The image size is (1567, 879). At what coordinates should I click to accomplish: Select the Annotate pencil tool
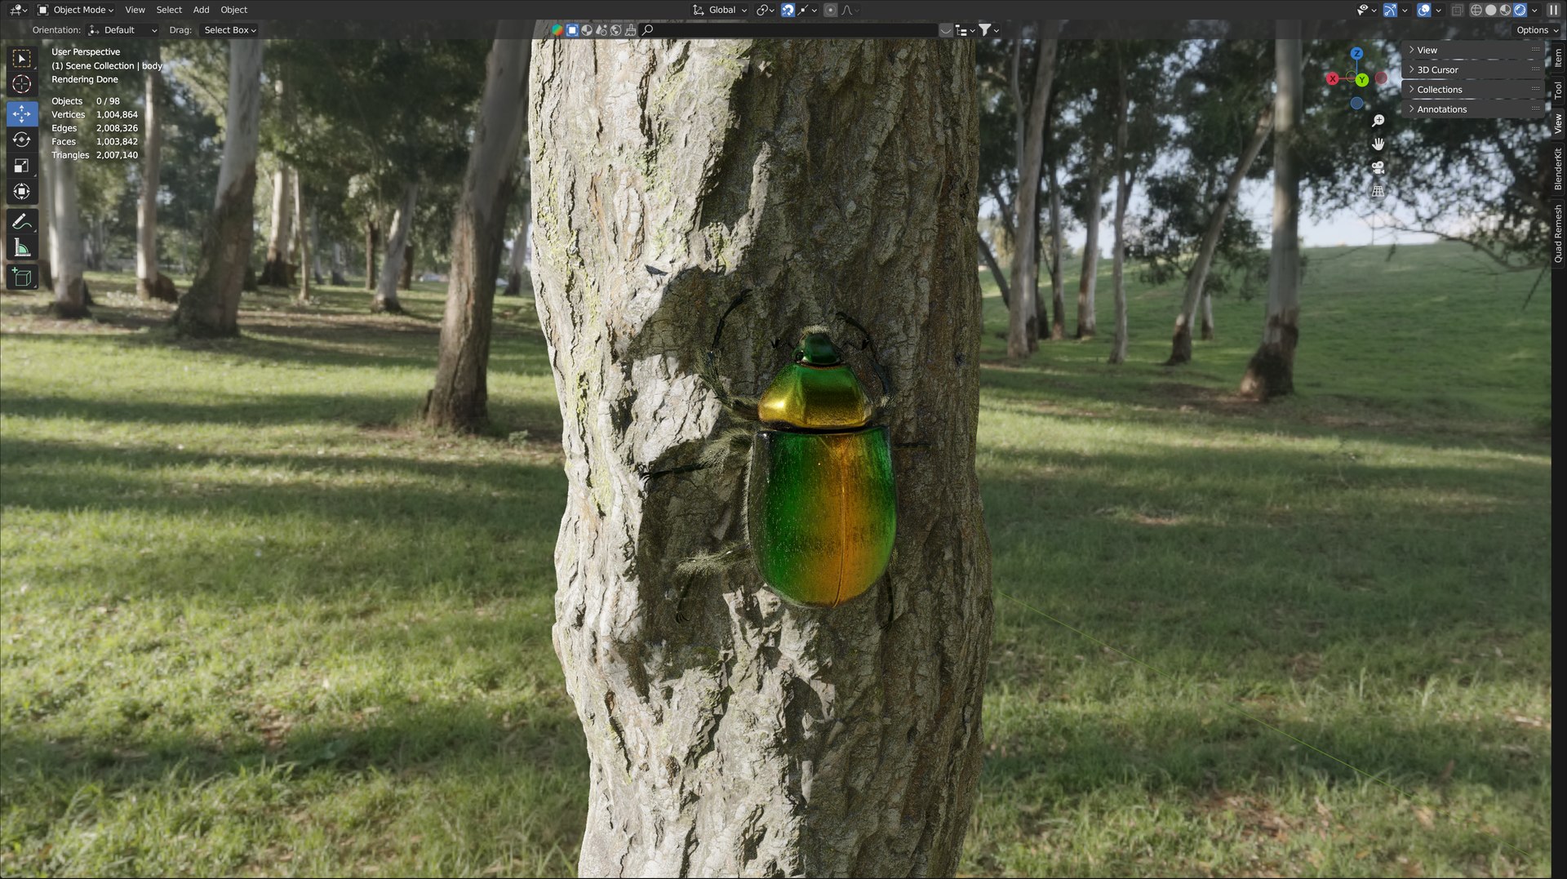coord(22,221)
